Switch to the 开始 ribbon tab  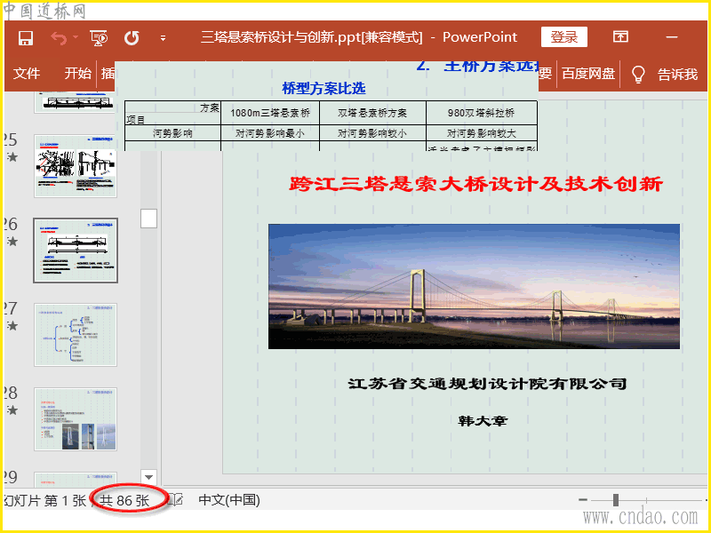pos(77,74)
